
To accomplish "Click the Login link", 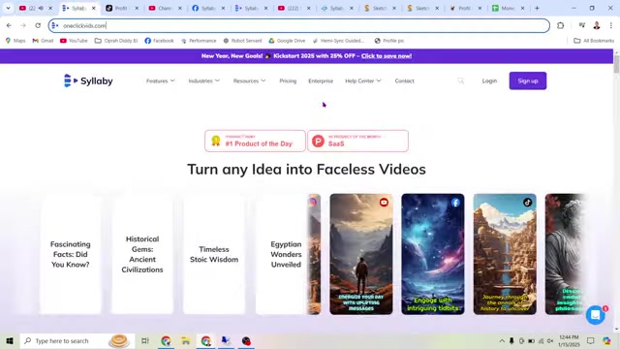I will [489, 80].
